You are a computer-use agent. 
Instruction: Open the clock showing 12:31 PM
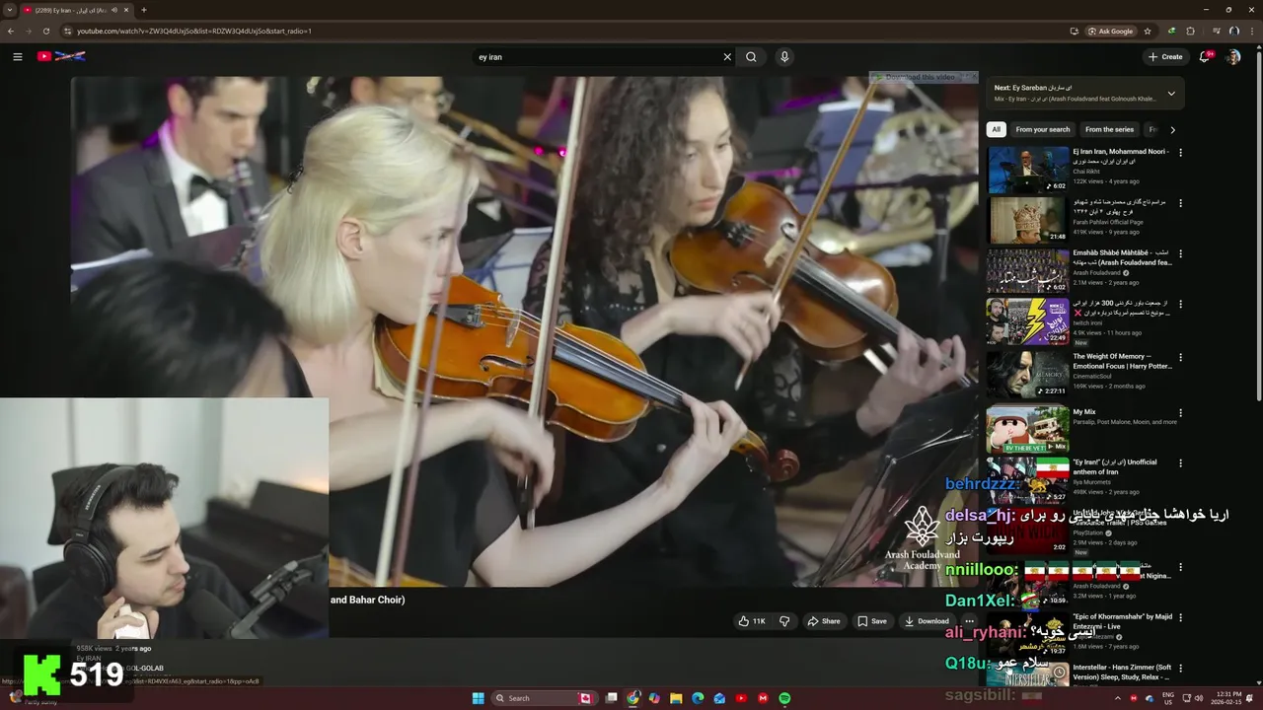click(1228, 698)
